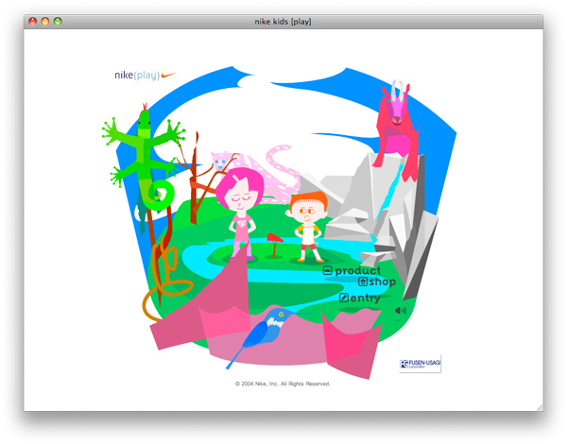The image size is (567, 444).
Task: Click the window resize grip corner
Action: click(540, 407)
